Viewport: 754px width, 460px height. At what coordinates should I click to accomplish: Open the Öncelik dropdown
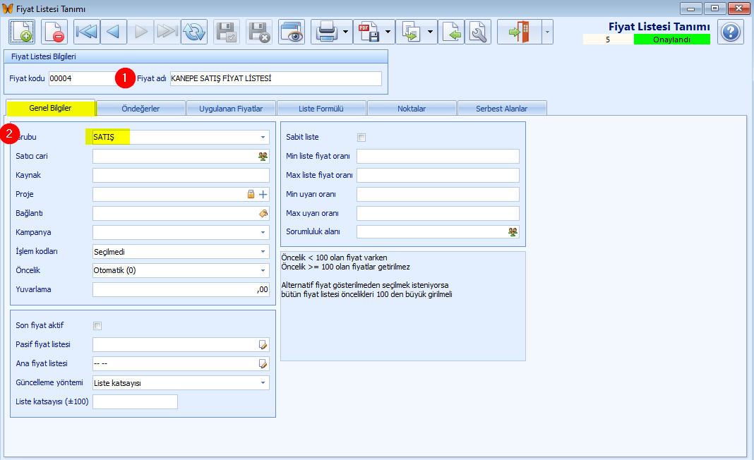coord(263,271)
